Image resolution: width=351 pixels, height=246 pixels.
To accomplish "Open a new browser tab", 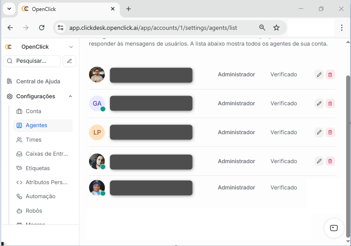I will 129,9.
